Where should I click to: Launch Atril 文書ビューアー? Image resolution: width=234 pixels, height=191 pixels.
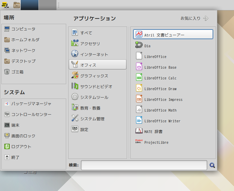pyautogui.click(x=173, y=34)
